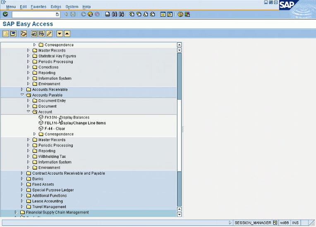The image size is (316, 227).
Task: Click the Customize Local Layout icon
Action: click(x=187, y=14)
